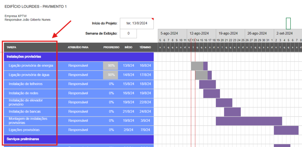Click the week header '12-ago-2024'
Screen dimensions: 302x147
199,34
